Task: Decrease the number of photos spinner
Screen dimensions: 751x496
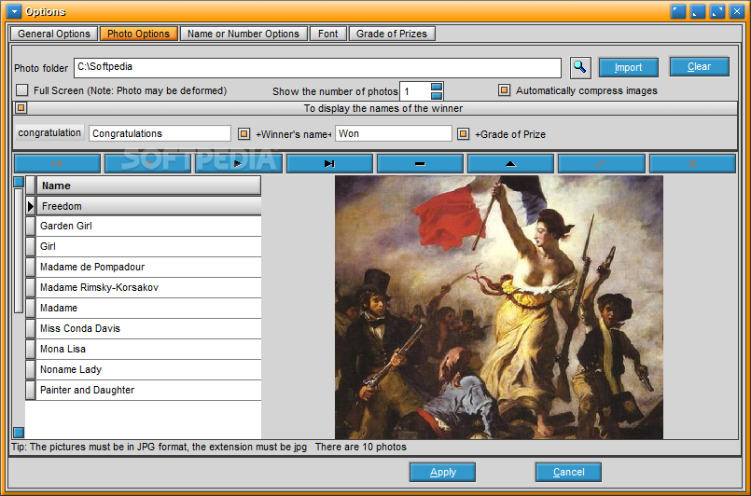Action: (437, 95)
